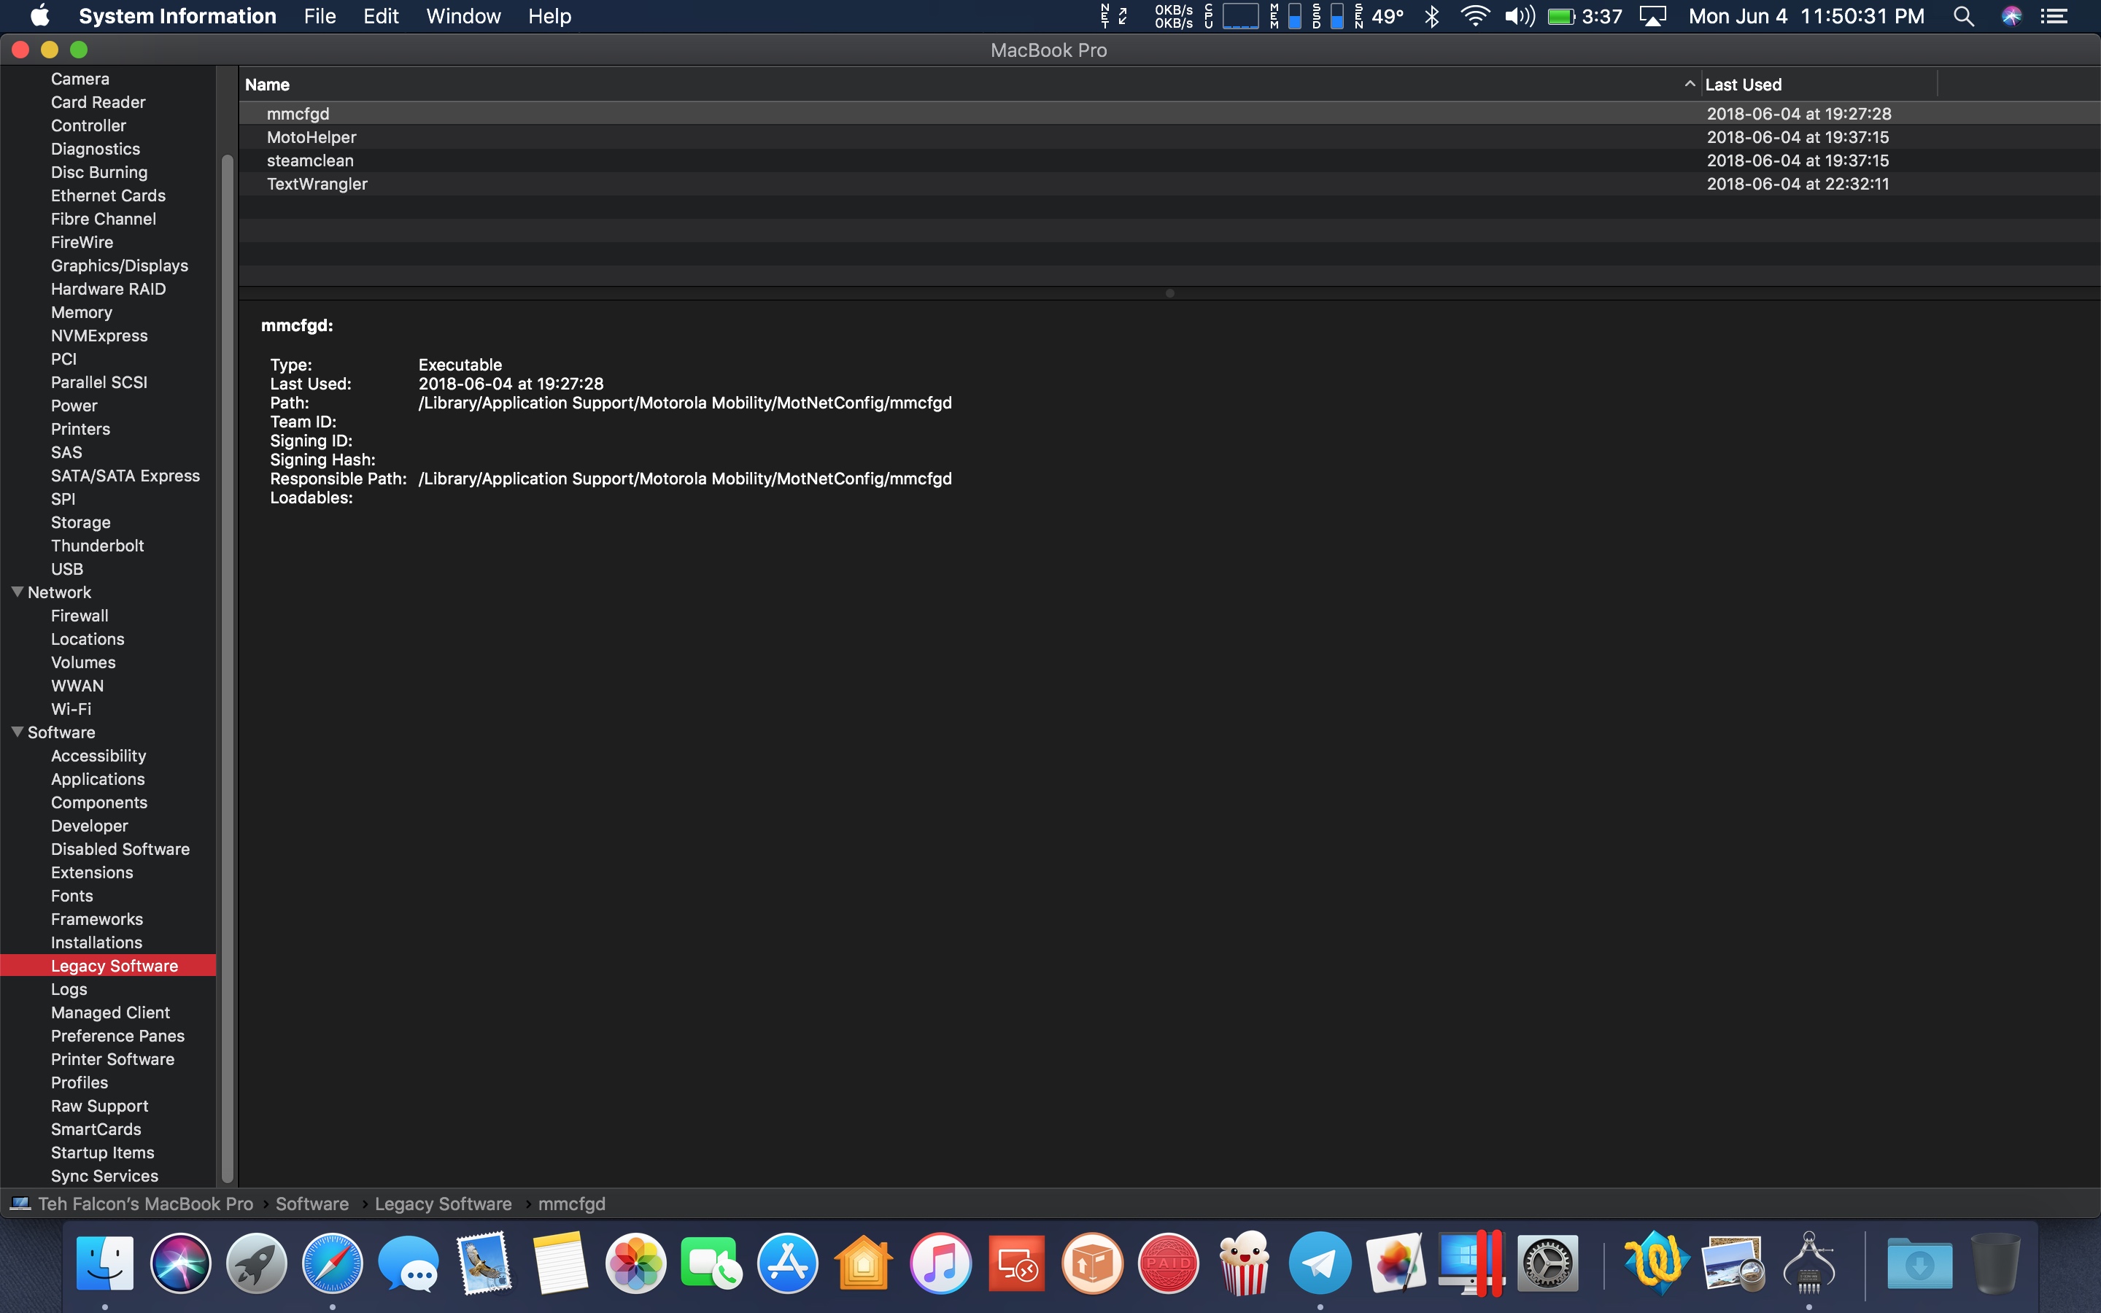The height and width of the screenshot is (1313, 2101).
Task: Open Popcorn Time from the Dock
Action: tap(1244, 1263)
